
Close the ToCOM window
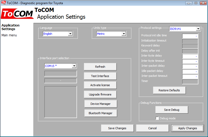click(x=203, y=3)
